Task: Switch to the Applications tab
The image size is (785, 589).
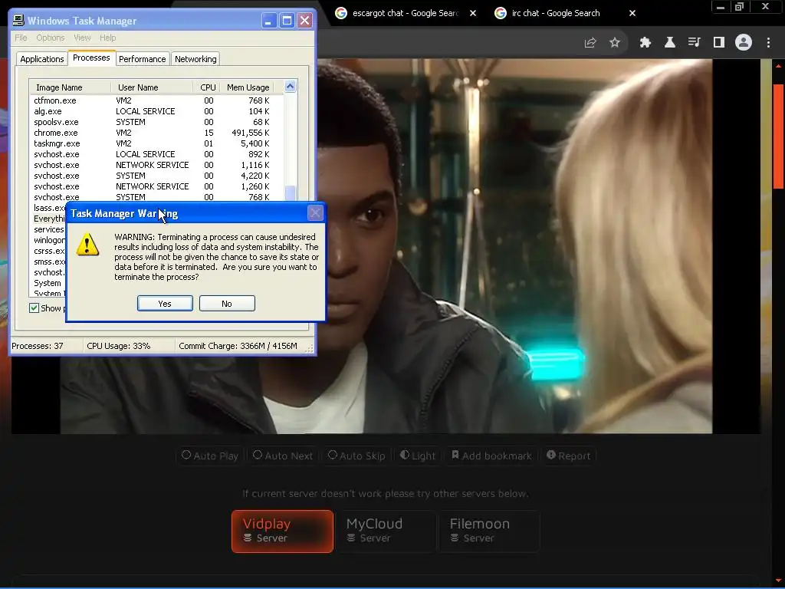Action: coord(42,59)
